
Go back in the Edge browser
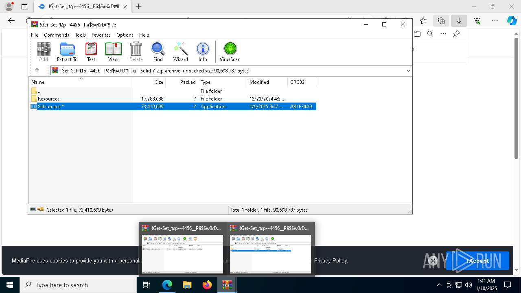[x=11, y=21]
